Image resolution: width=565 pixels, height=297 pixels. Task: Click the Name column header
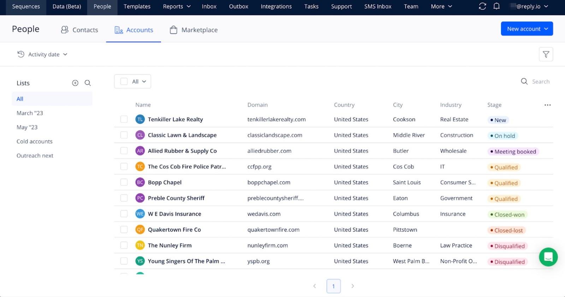point(143,105)
